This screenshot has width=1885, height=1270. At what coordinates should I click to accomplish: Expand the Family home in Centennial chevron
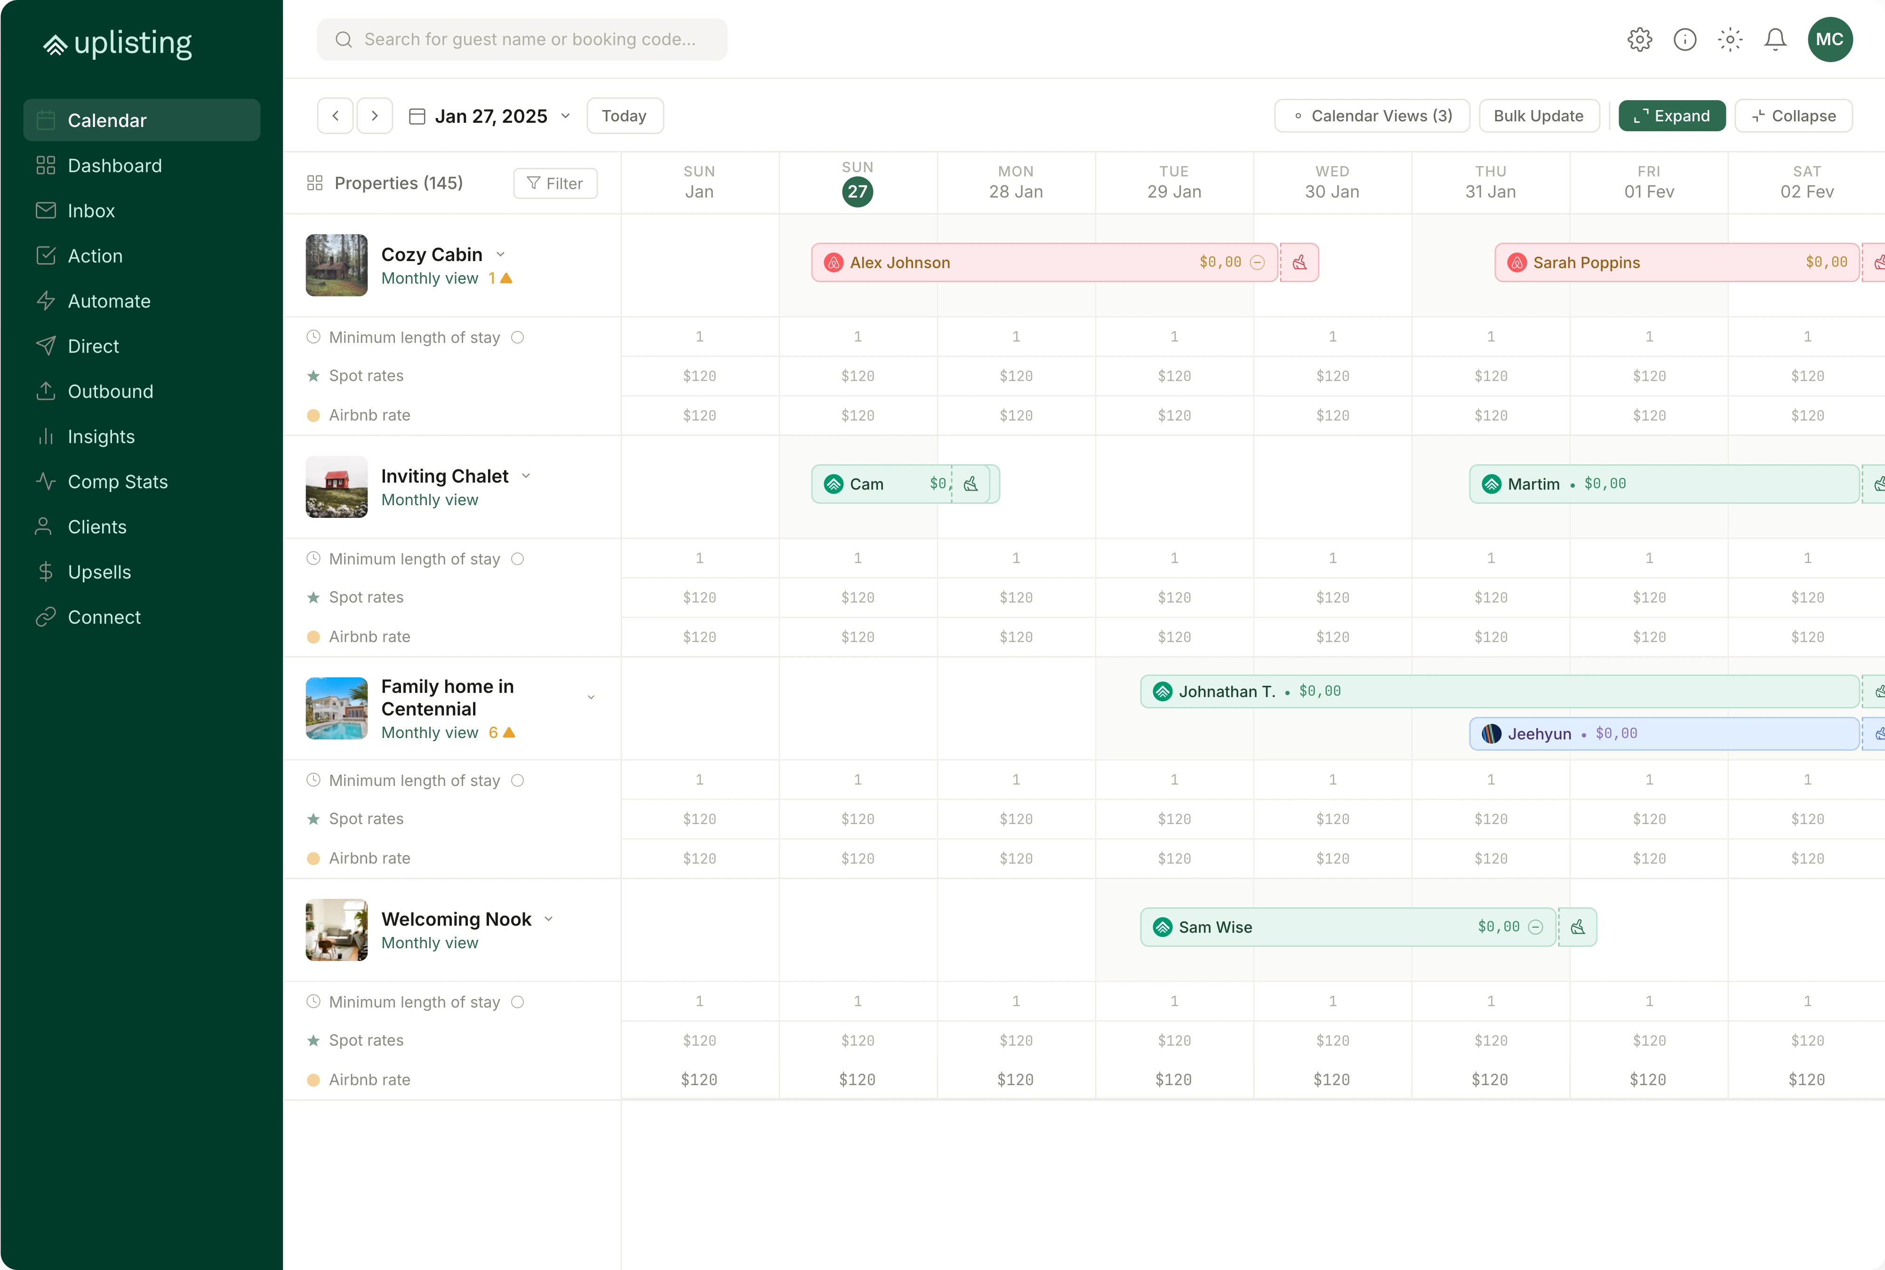point(591,697)
